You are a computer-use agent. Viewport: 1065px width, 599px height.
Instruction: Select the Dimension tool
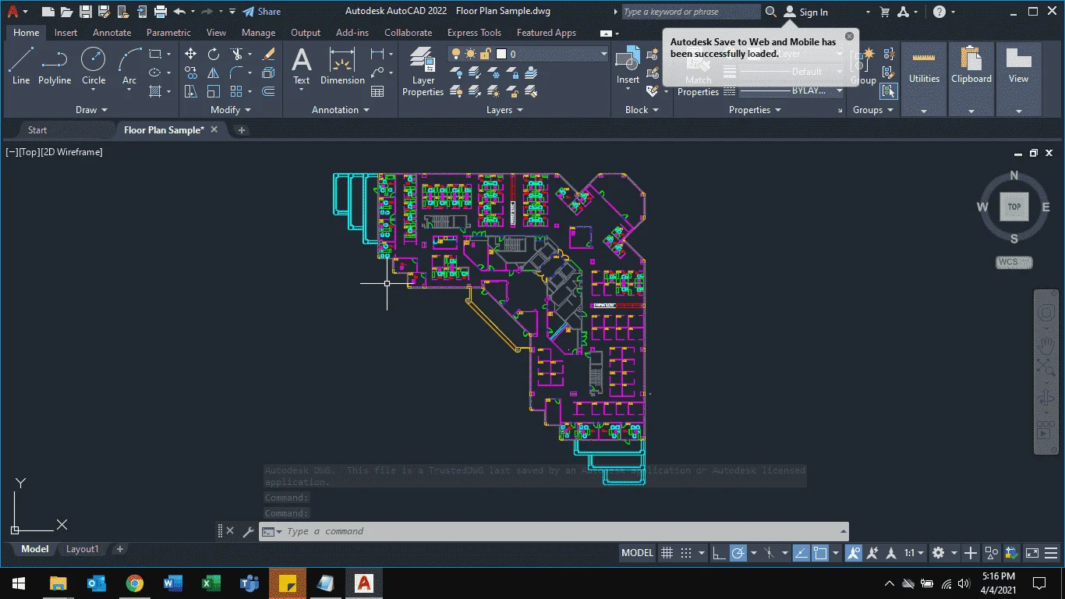pos(342,66)
